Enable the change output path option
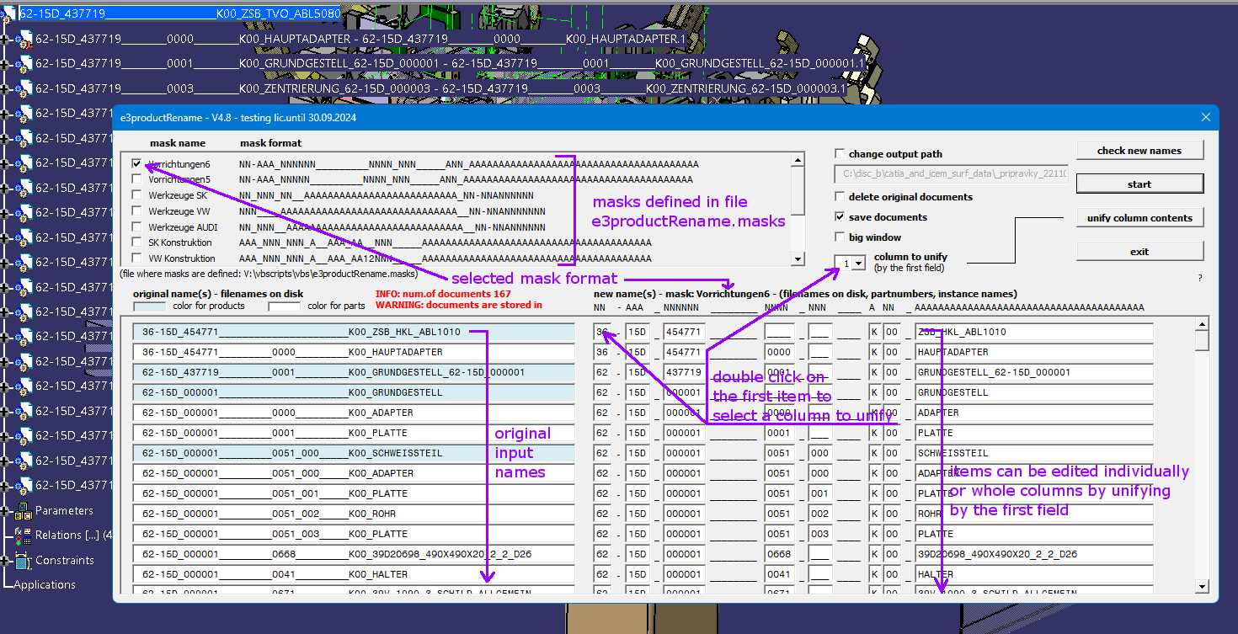The width and height of the screenshot is (1238, 634). (840, 154)
